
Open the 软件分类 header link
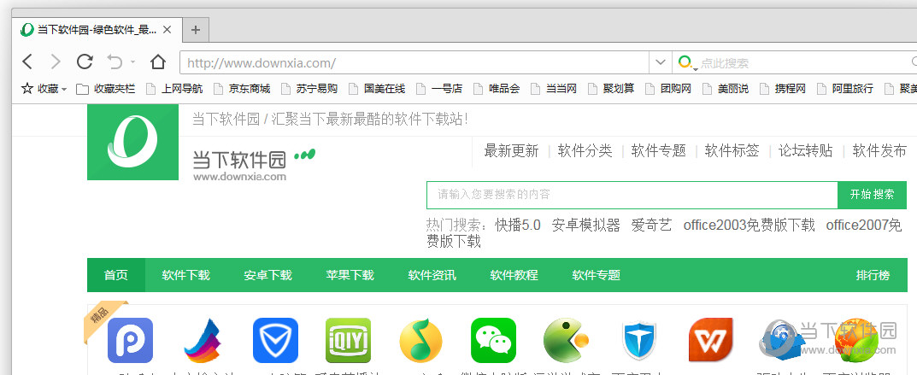coord(585,150)
